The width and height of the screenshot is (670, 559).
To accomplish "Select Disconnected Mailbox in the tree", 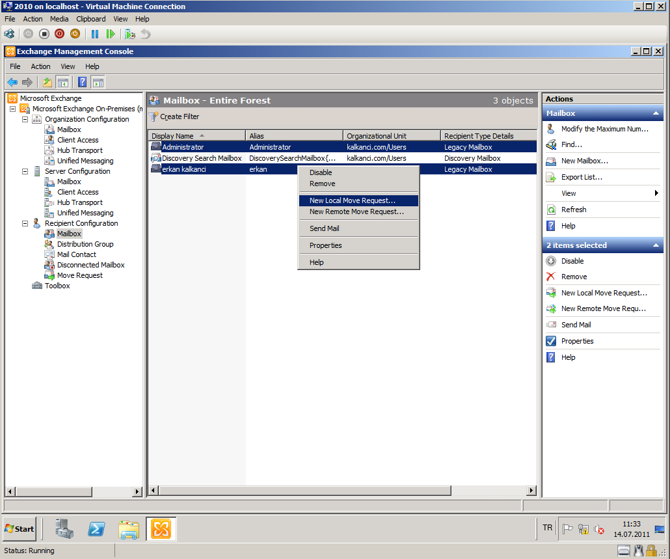I will 90,265.
